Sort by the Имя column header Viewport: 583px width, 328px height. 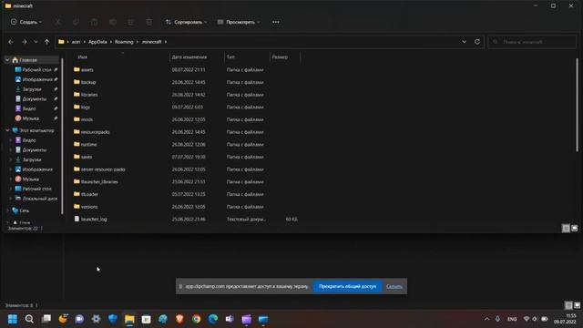click(83, 56)
